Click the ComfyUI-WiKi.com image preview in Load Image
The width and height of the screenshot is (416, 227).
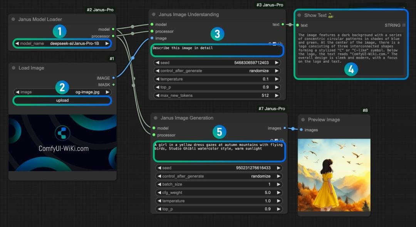click(63, 143)
